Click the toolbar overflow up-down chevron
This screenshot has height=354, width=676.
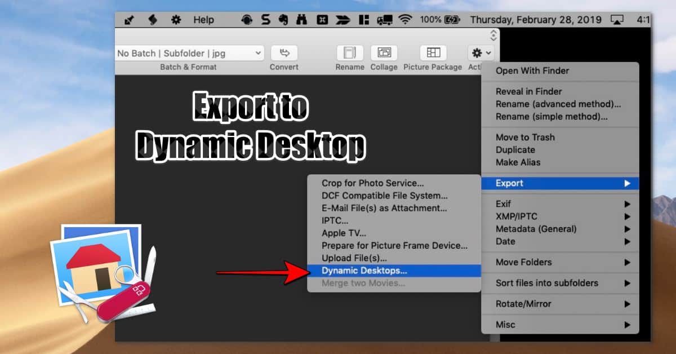pyautogui.click(x=493, y=35)
